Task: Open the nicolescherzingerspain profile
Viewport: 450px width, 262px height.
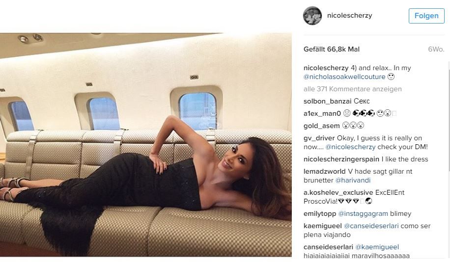Action: tap(341, 159)
